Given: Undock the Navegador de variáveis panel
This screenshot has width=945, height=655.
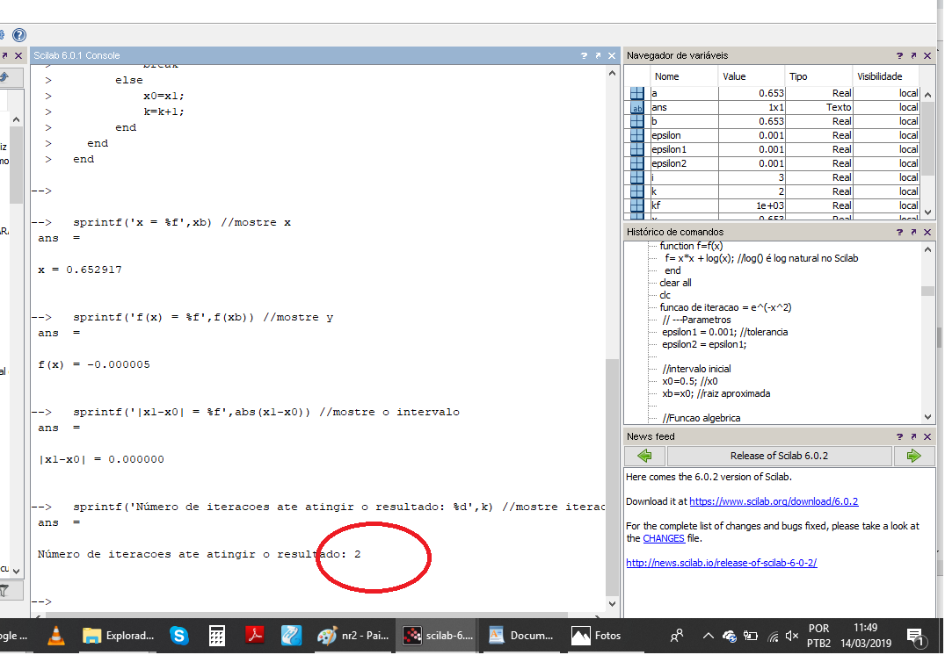Looking at the screenshot, I should click(913, 55).
